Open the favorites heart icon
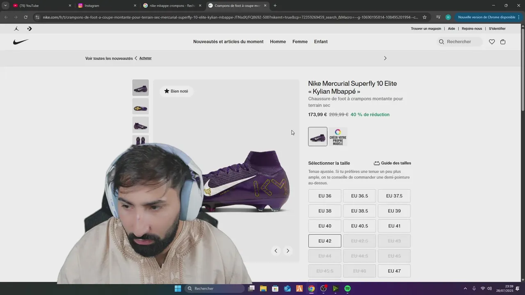 (492, 42)
